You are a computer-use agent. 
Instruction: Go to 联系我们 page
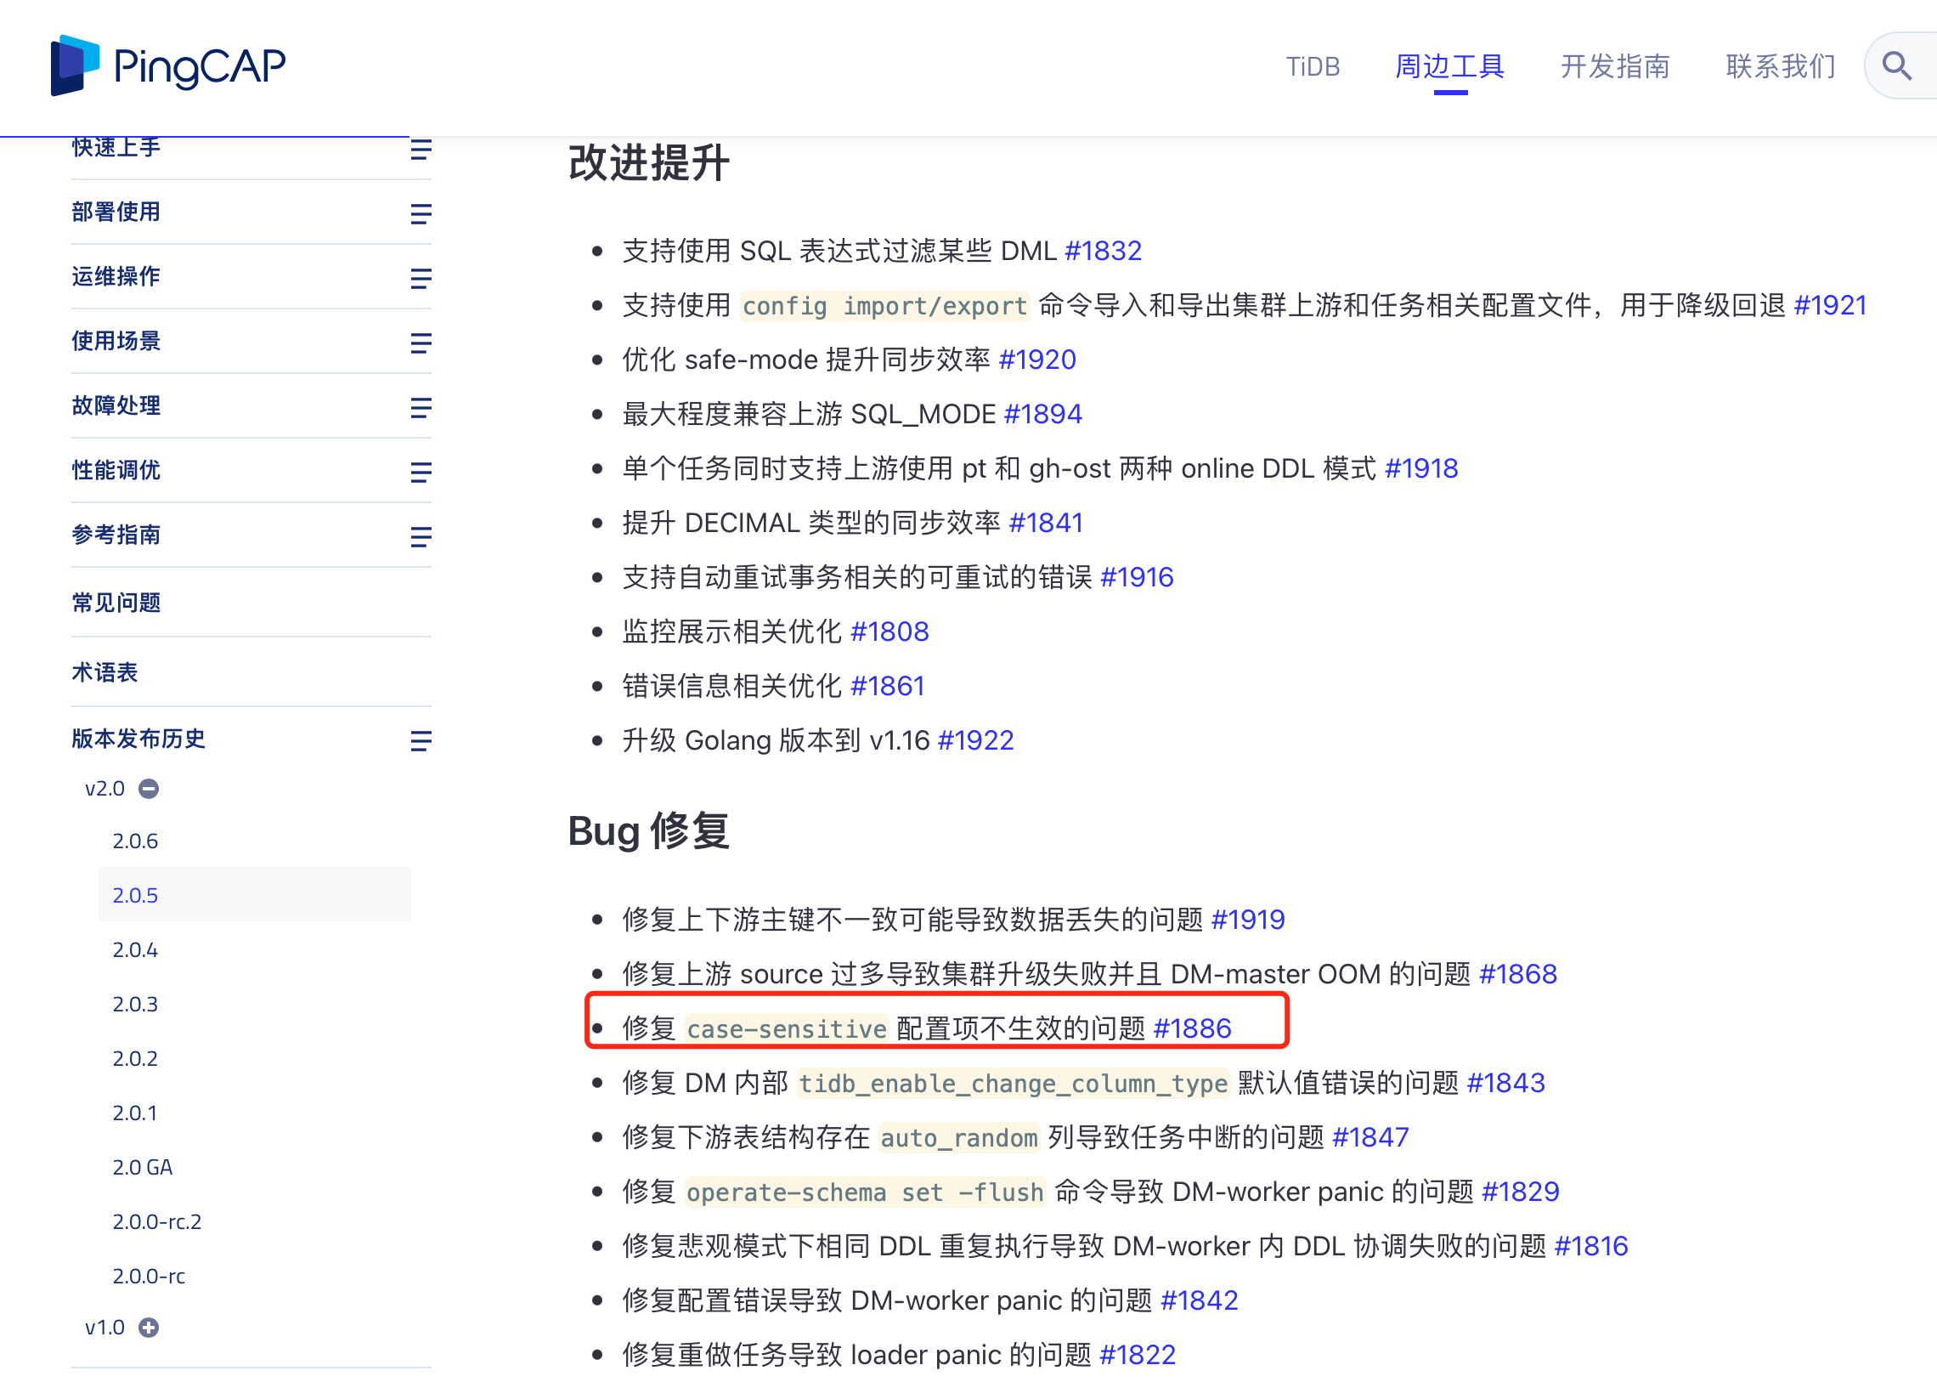coord(1780,66)
